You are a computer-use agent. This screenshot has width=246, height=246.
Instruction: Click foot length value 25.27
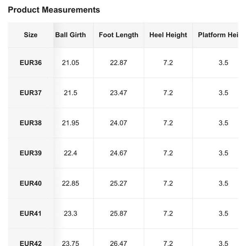118,183
